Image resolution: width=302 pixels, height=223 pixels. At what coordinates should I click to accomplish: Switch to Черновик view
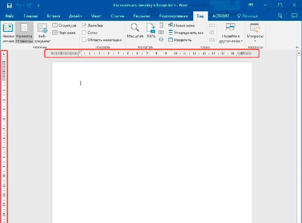(64, 33)
